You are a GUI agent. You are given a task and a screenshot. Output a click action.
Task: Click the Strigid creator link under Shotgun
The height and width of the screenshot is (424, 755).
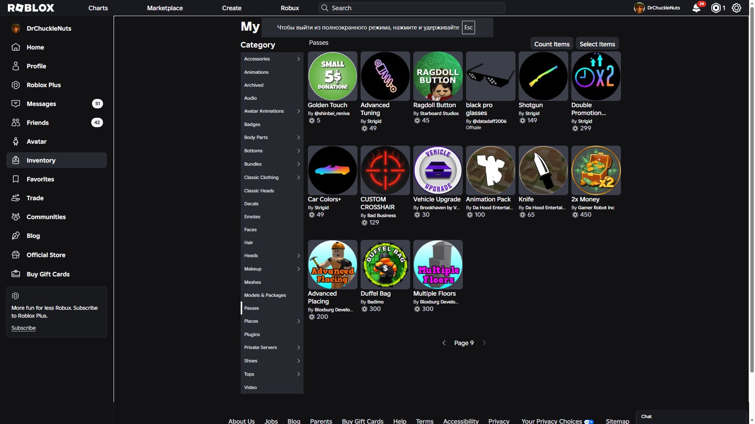click(532, 113)
